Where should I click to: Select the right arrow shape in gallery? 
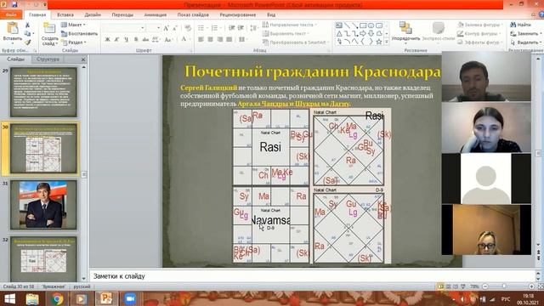[363, 34]
